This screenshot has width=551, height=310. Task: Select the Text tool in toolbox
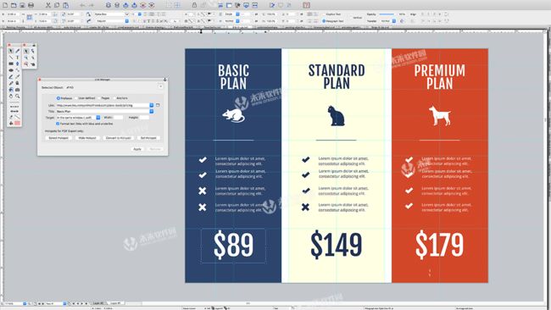tap(17, 58)
